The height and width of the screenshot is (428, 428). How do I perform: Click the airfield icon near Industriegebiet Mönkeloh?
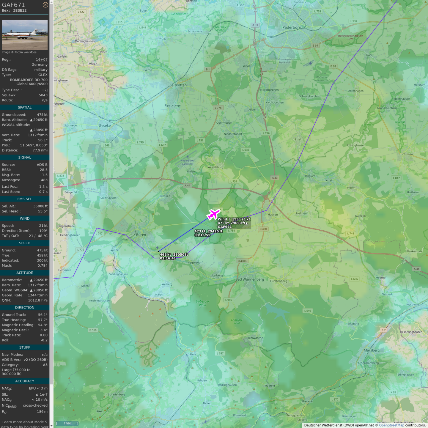311,63
